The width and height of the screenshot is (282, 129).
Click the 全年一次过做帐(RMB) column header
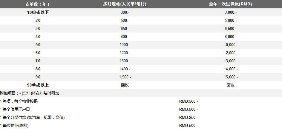(x=231, y=4)
